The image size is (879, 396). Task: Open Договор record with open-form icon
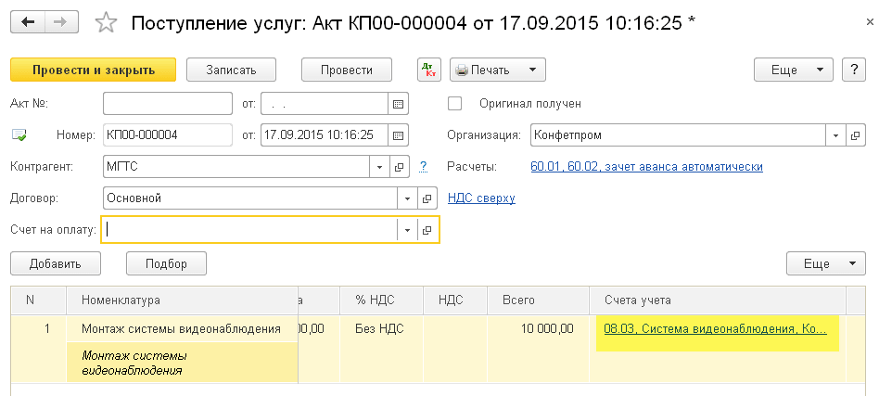[x=427, y=198]
